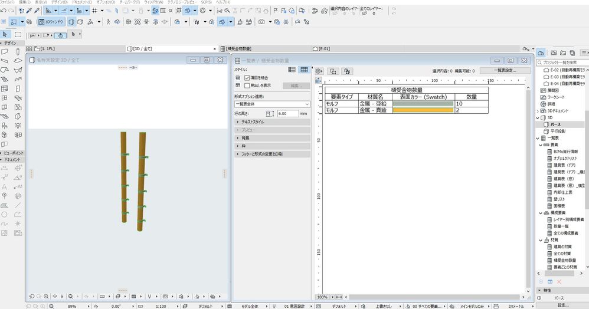Uncheck the 項目を結合 checkbox
This screenshot has height=309, width=589.
pos(247,77)
